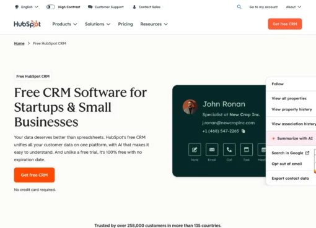The image size is (316, 228).
Task: Click the Trusted by over 258,000 customers text
Action: [x=158, y=226]
